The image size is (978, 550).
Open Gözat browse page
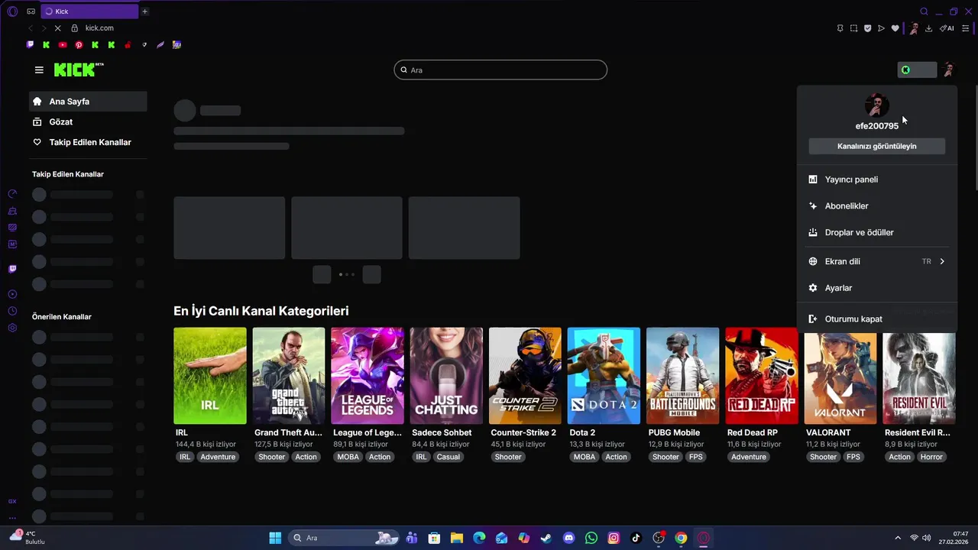pyautogui.click(x=88, y=121)
